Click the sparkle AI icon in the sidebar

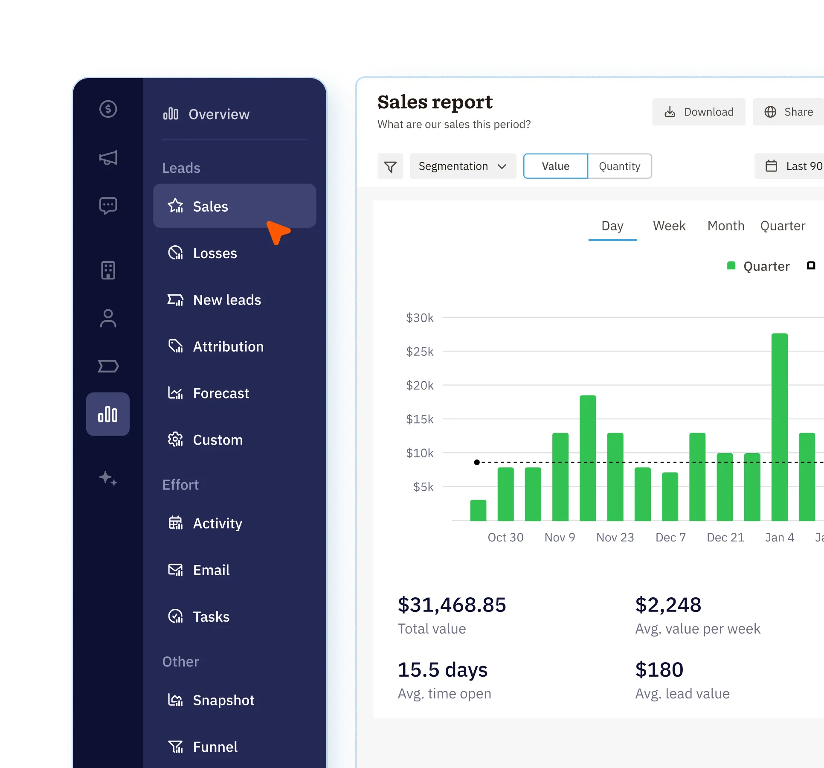pos(108,478)
